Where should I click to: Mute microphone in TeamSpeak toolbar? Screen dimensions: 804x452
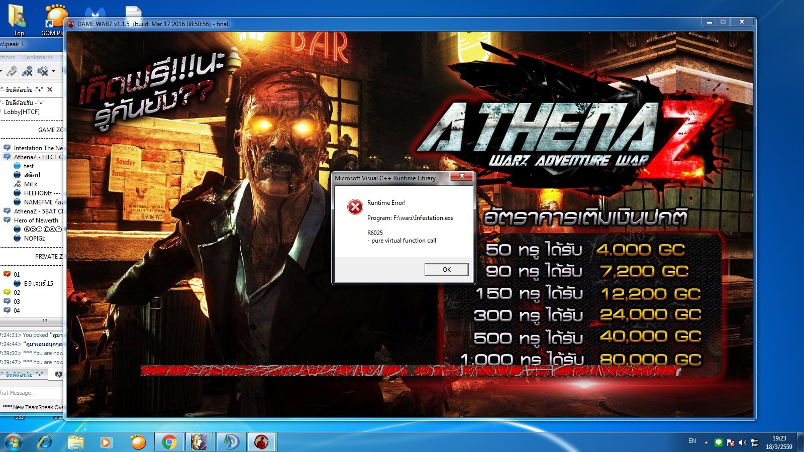coord(27,71)
